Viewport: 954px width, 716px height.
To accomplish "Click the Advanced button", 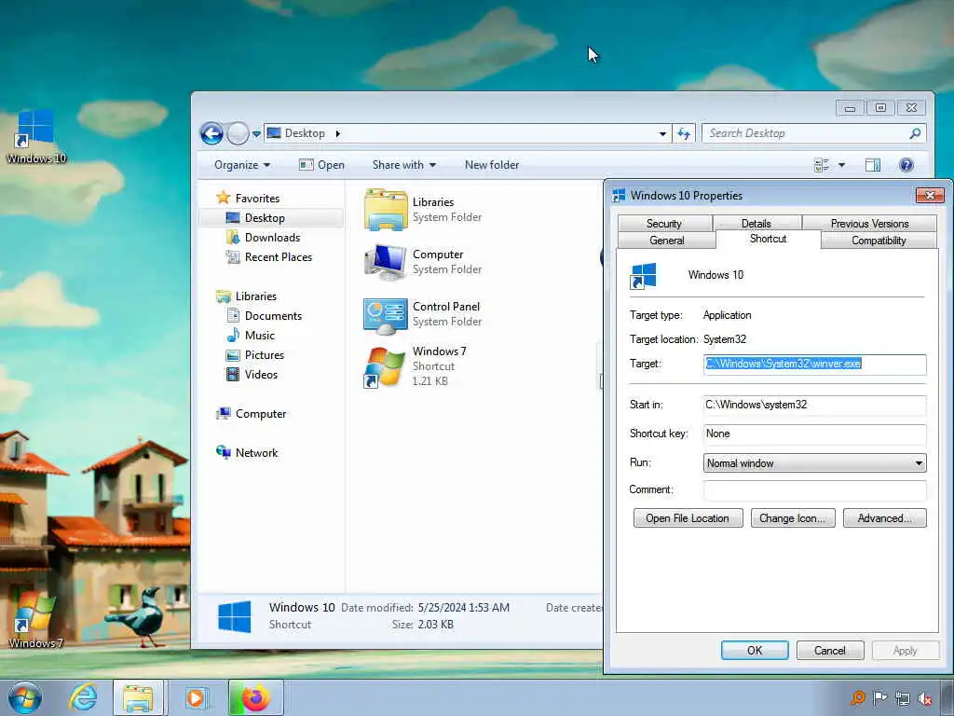I will tap(885, 518).
